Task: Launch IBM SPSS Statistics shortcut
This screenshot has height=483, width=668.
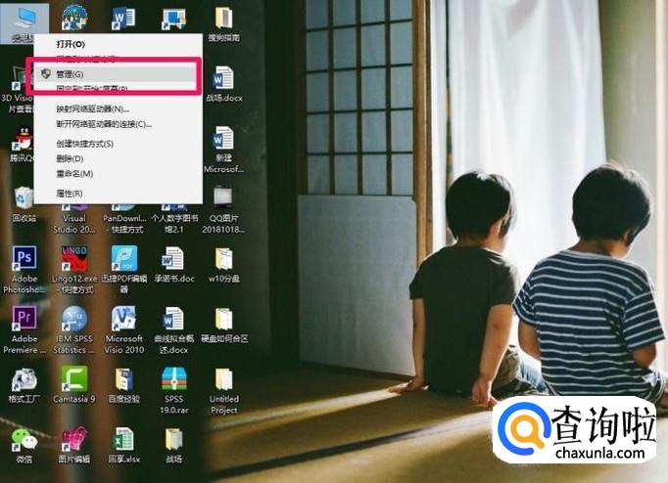Action: point(74,320)
